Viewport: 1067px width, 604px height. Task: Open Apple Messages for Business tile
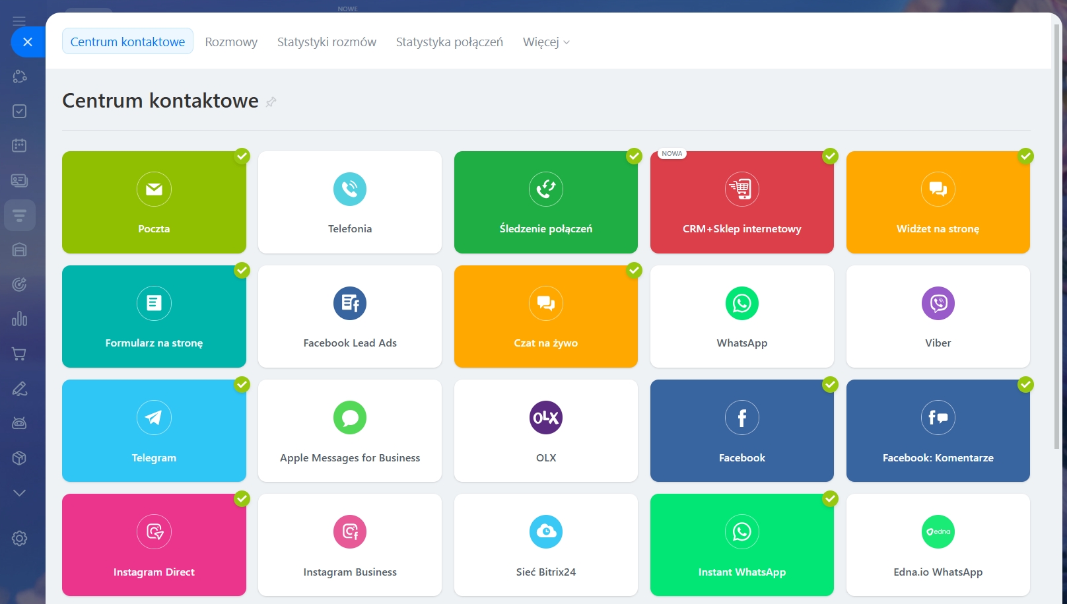pyautogui.click(x=350, y=430)
